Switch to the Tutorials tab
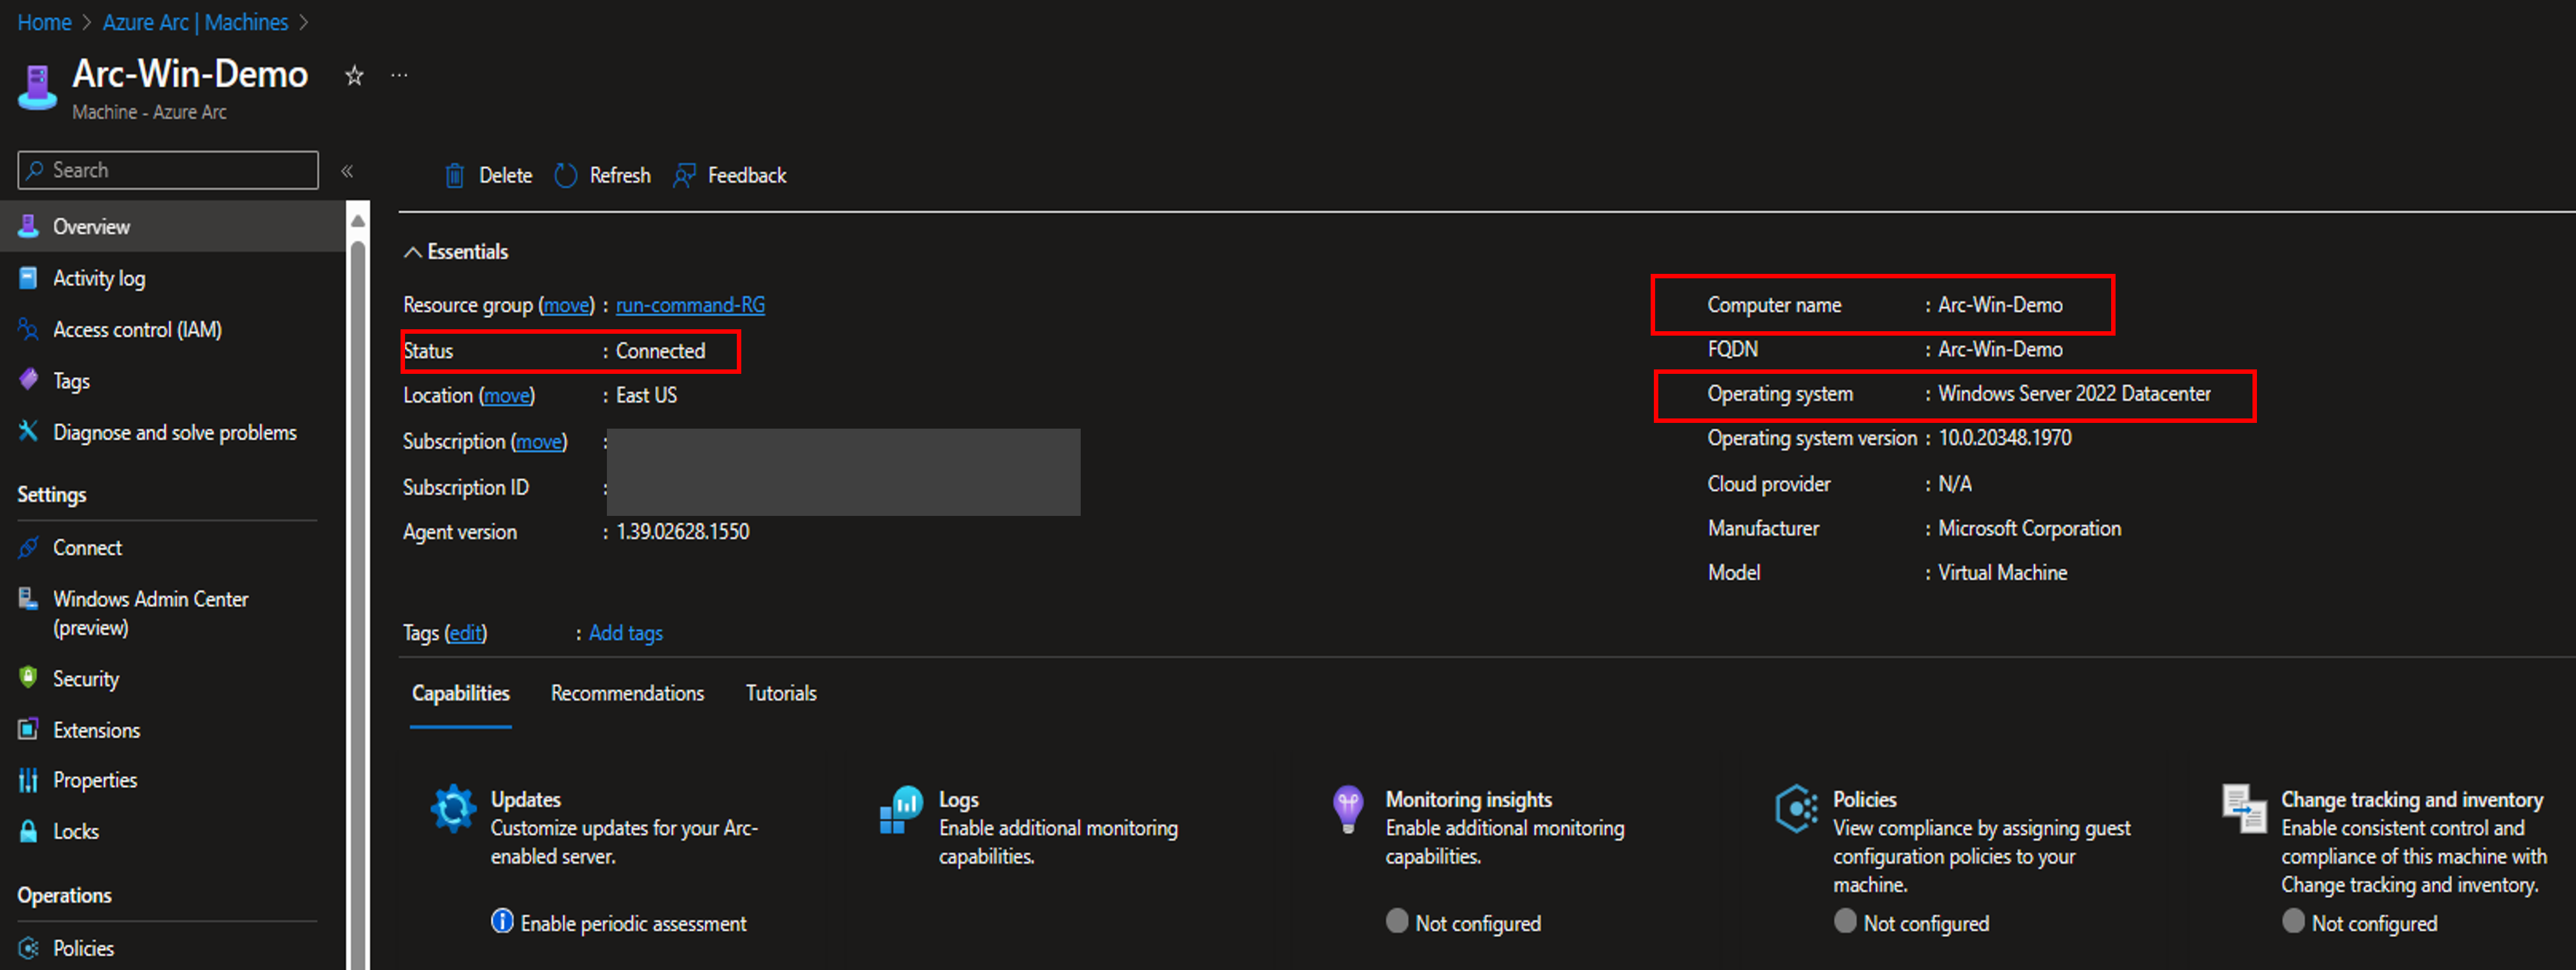This screenshot has width=2576, height=970. point(781,693)
